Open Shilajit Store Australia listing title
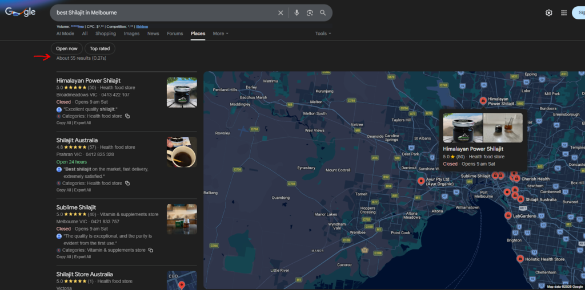The height and width of the screenshot is (290, 585). click(85, 274)
